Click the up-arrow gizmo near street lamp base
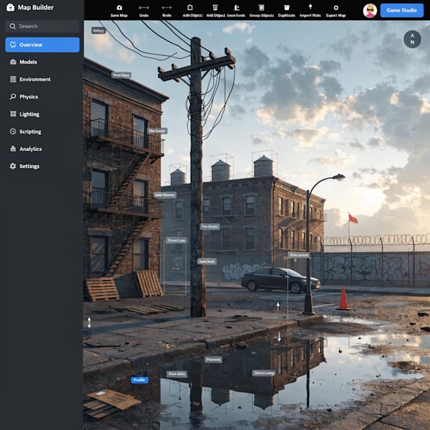Viewport: 430px width, 430px height. click(278, 306)
